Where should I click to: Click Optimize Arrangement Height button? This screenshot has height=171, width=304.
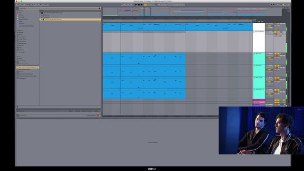284,8
